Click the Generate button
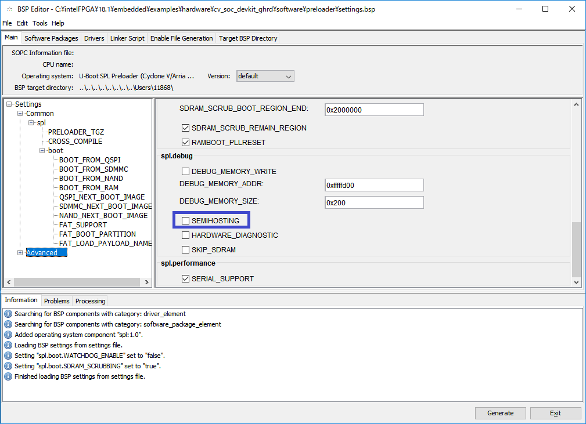 500,412
